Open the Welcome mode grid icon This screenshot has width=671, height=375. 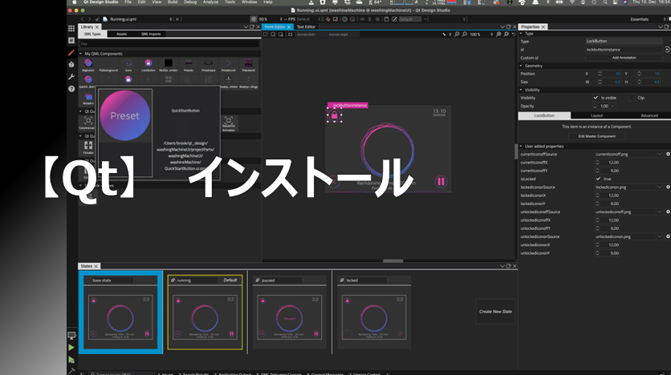click(x=71, y=28)
